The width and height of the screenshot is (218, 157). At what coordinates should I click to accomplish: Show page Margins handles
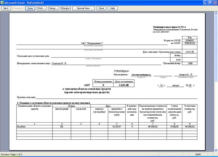click(65, 8)
